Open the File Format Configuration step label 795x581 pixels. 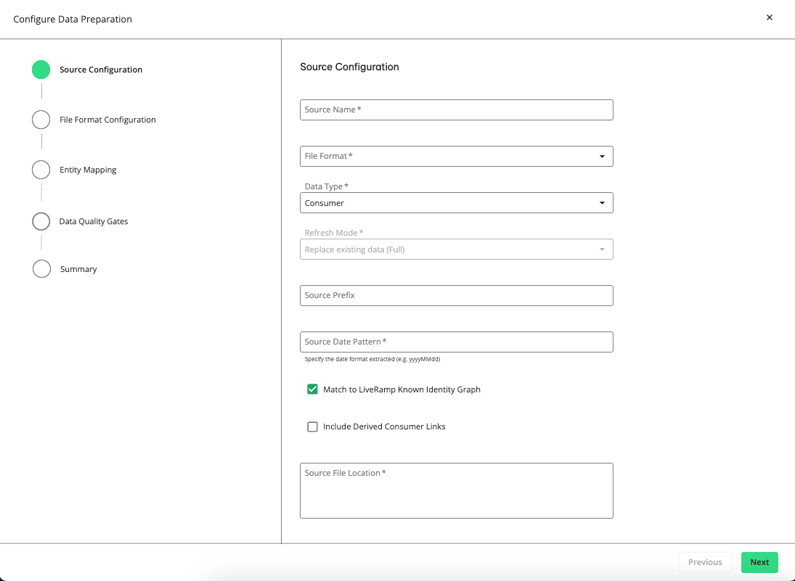coord(107,120)
